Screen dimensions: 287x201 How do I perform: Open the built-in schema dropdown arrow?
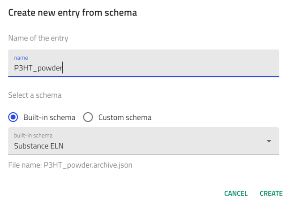269,141
